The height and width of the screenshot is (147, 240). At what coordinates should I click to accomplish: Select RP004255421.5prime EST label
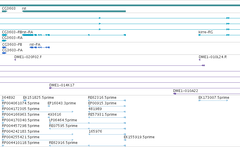[21, 137]
